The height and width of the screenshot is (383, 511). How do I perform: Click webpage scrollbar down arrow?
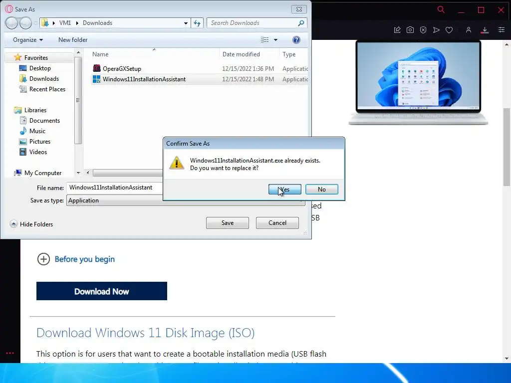pos(507,359)
